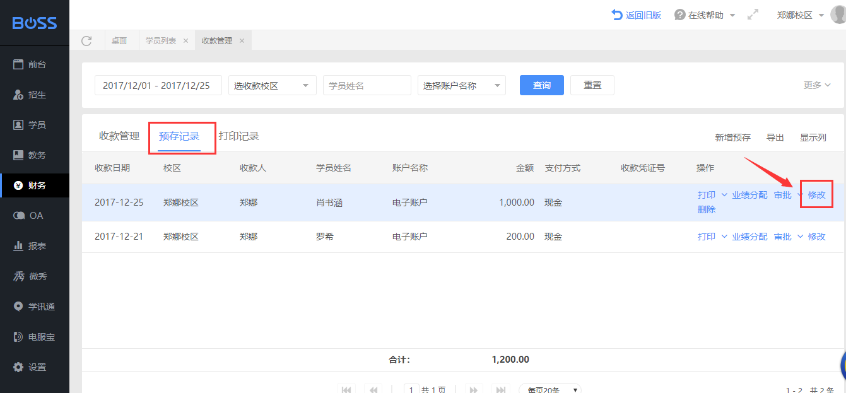Image resolution: width=846 pixels, height=393 pixels.
Task: Open the 学讯通 location icon
Action: [18, 307]
